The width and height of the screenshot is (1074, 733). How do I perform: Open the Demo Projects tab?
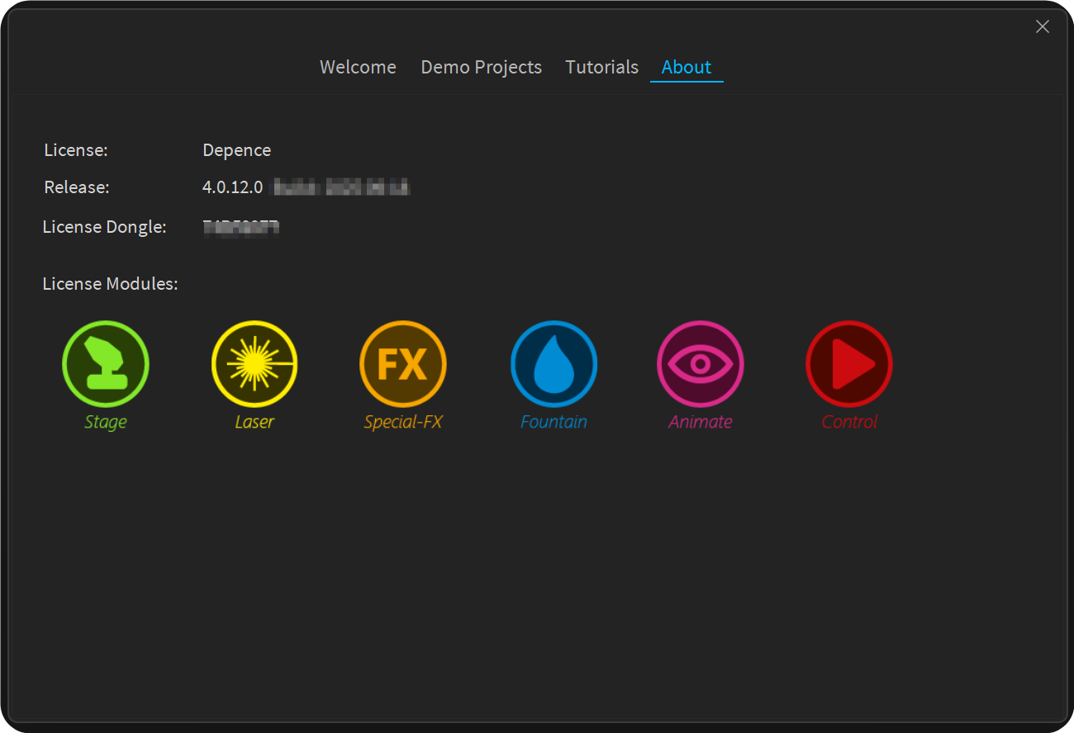(481, 67)
